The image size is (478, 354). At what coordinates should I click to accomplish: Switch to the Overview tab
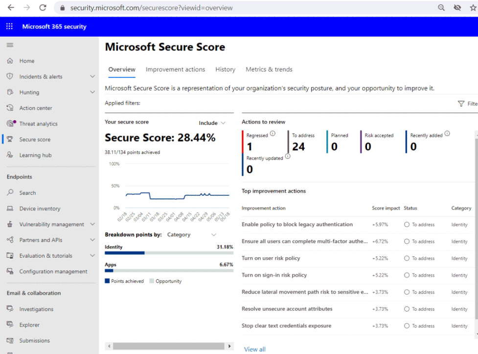122,69
